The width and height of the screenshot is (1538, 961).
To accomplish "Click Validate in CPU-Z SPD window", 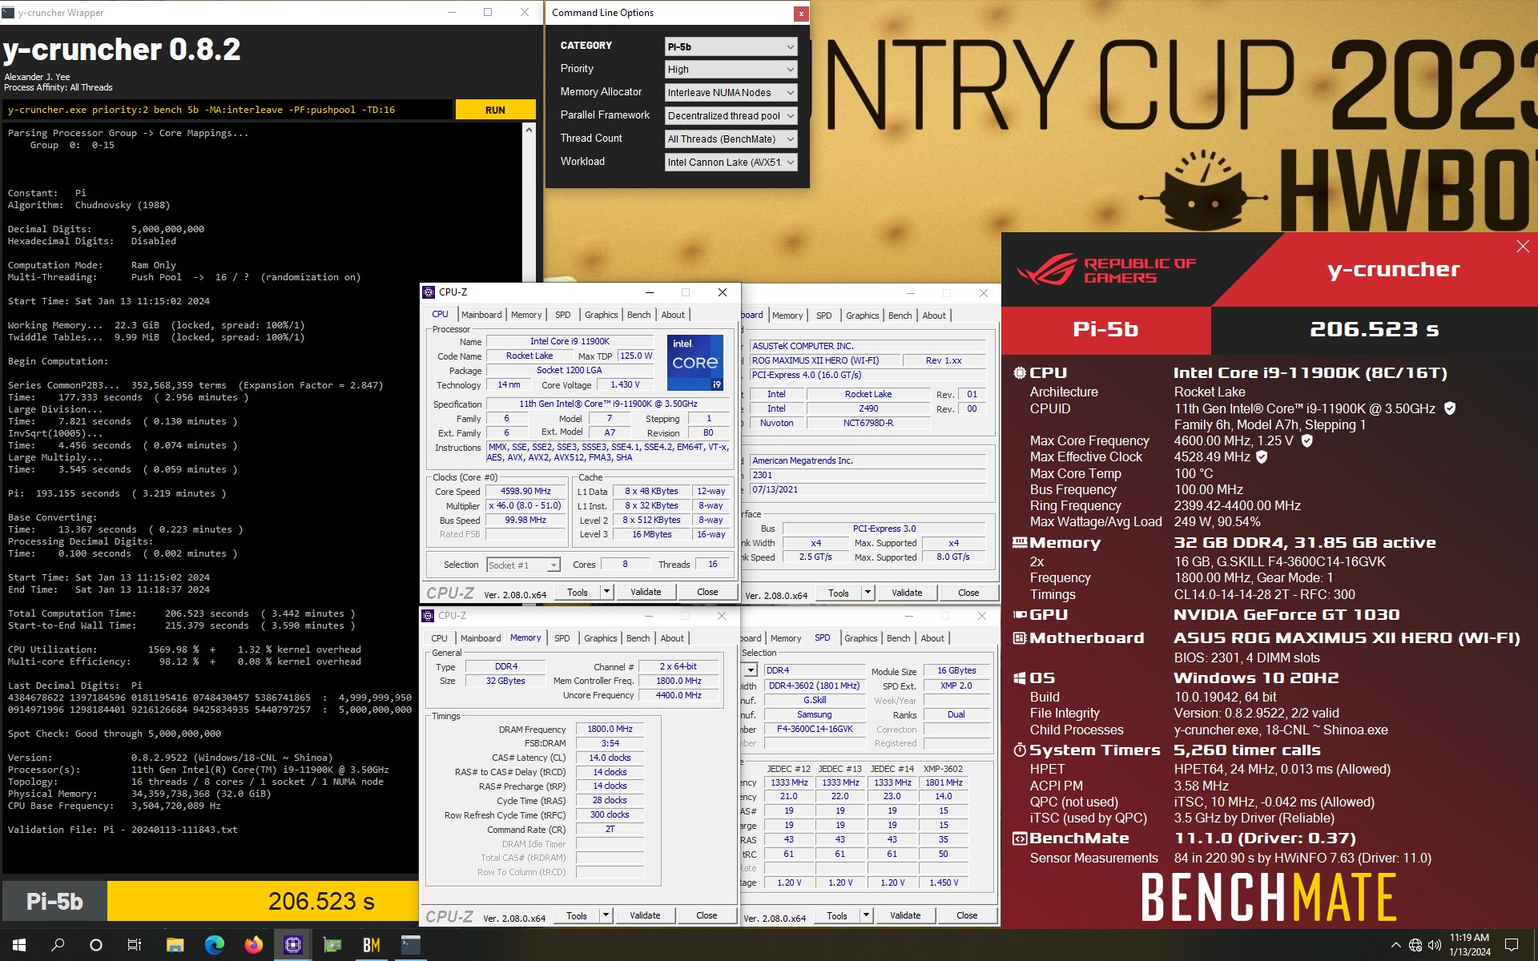I will [905, 915].
